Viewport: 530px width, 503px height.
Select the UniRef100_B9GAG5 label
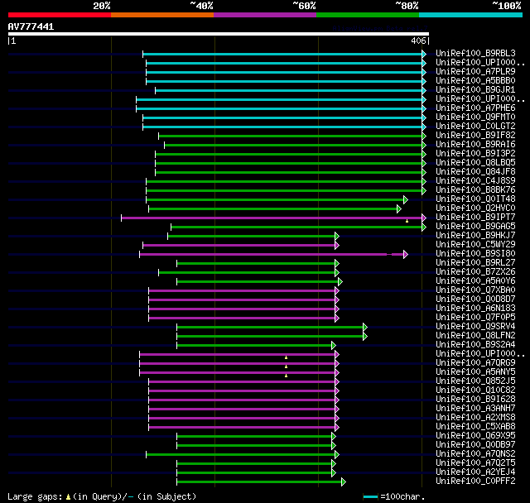[x=475, y=227]
